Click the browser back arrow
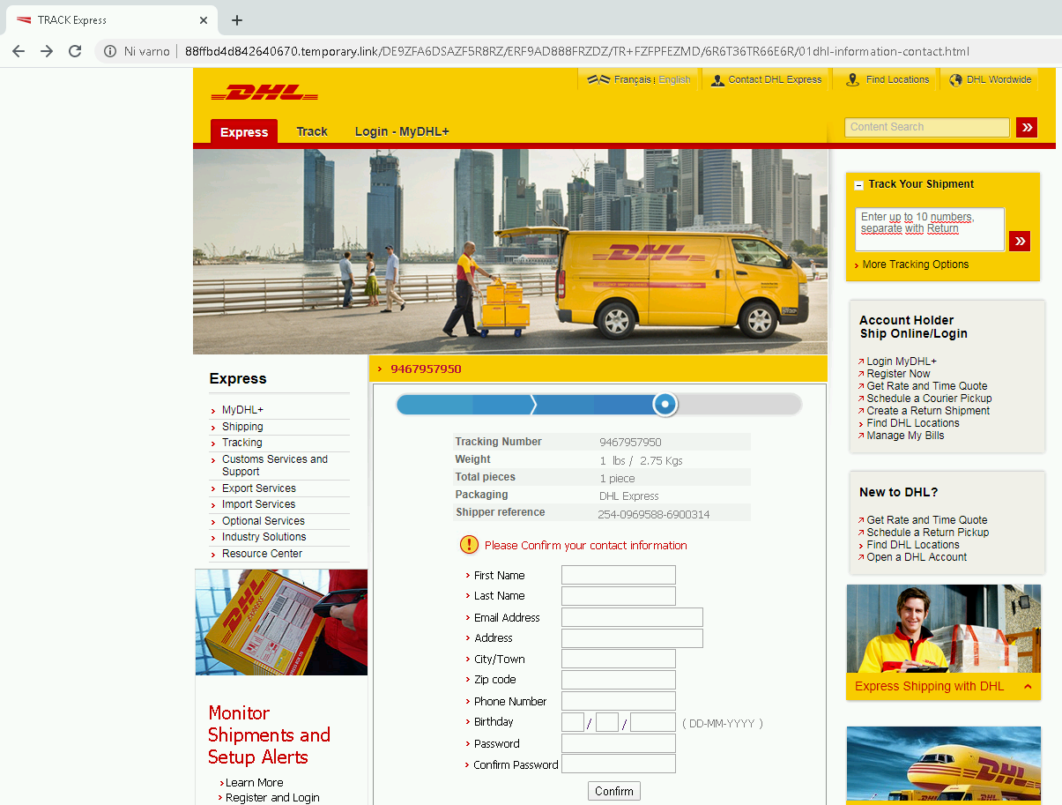Image resolution: width=1062 pixels, height=805 pixels. click(18, 51)
